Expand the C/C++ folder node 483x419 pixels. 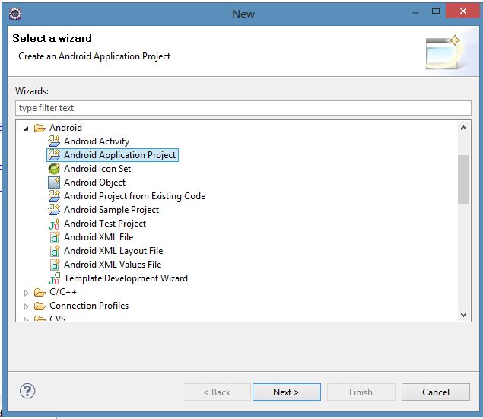pyautogui.click(x=26, y=293)
